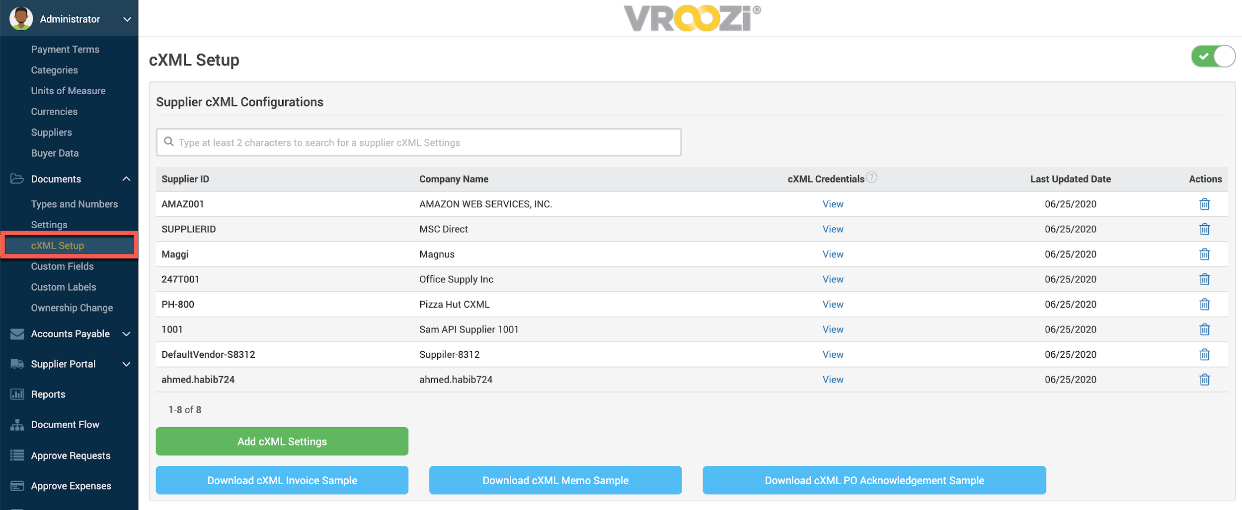The width and height of the screenshot is (1242, 510).
Task: View credentials for Pizza Hut CXML
Action: (x=833, y=304)
